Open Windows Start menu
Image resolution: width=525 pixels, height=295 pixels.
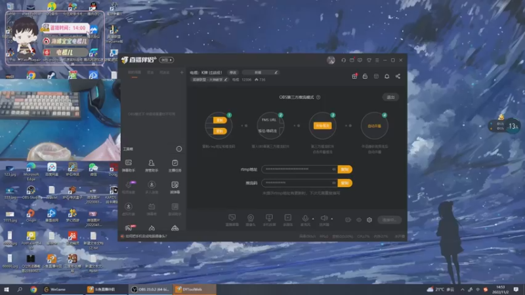coord(6,289)
